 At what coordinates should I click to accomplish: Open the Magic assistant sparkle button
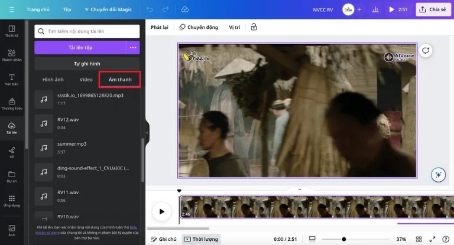(438, 175)
